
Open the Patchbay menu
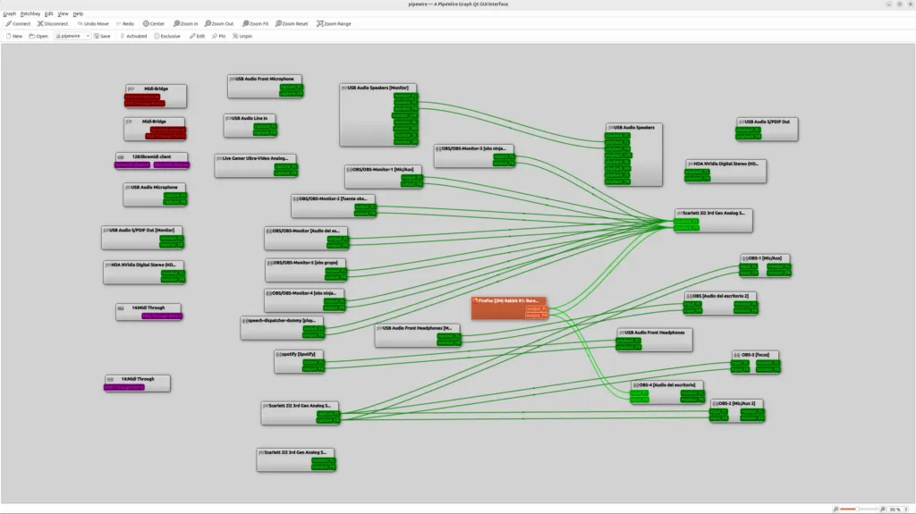tap(30, 13)
